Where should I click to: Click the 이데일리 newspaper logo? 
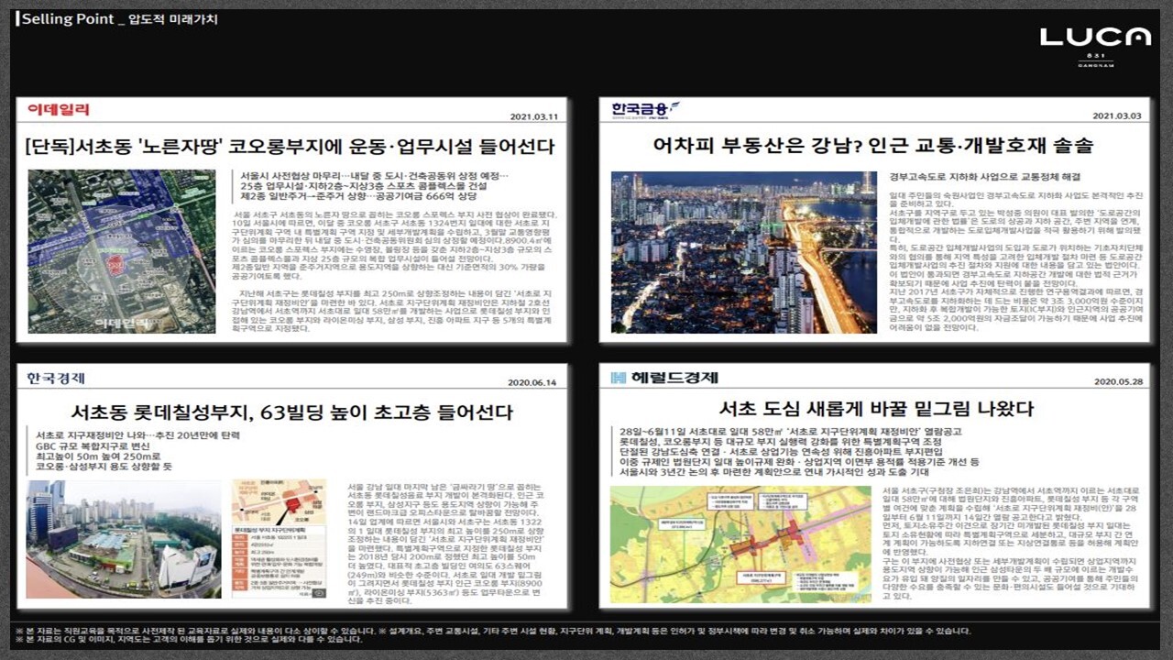coord(59,110)
